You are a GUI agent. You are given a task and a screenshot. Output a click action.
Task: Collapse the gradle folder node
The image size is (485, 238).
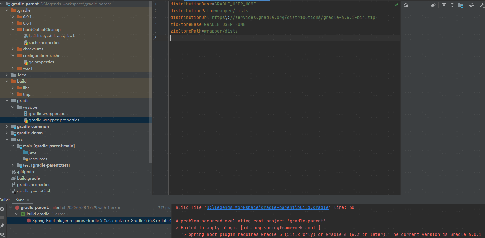7,101
